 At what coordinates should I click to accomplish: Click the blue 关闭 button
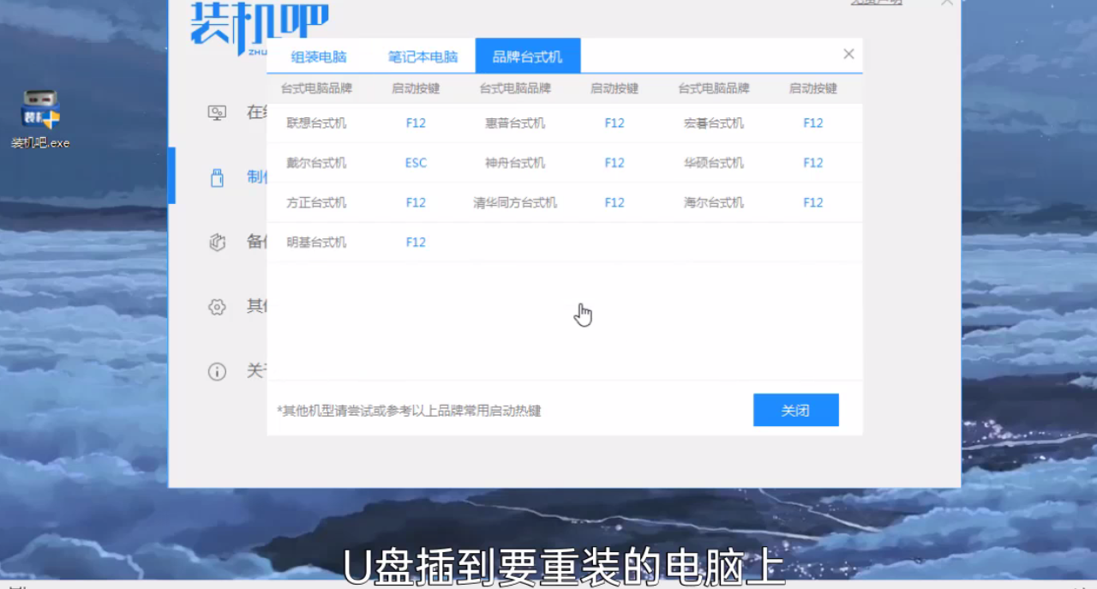click(795, 410)
